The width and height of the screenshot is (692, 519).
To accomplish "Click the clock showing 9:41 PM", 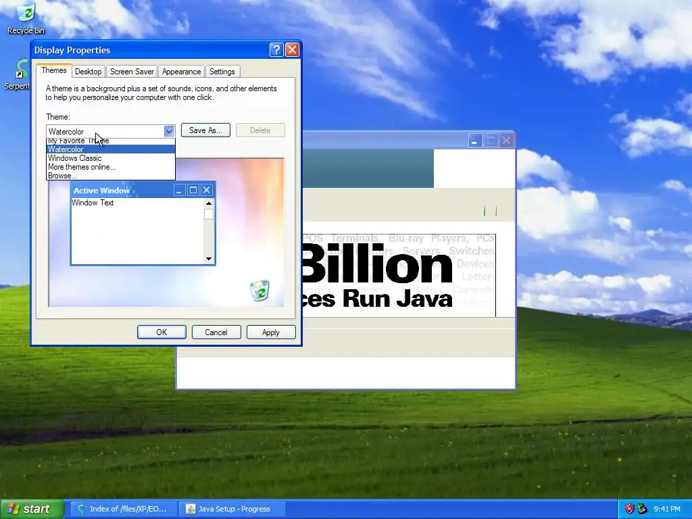I will pos(667,509).
